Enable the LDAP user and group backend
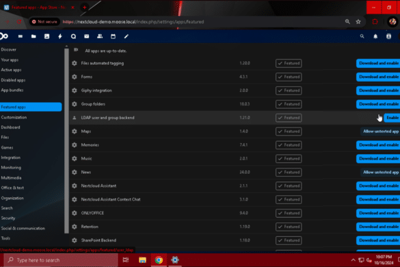 (x=392, y=118)
